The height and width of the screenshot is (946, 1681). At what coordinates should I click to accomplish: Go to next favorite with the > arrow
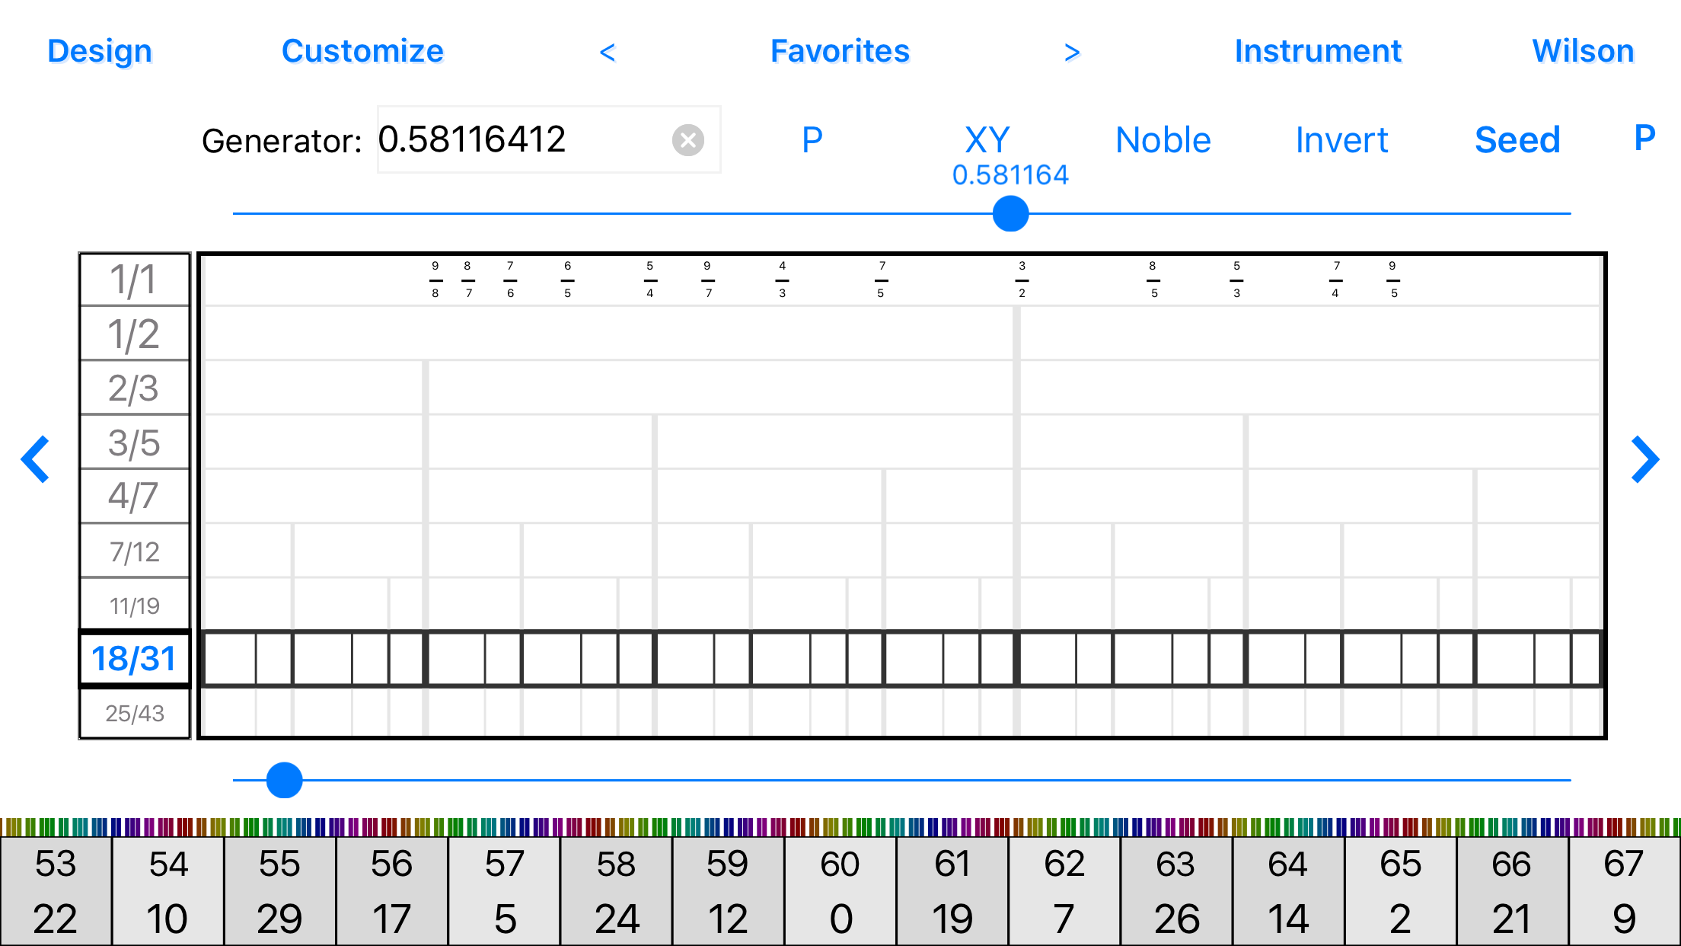coord(1072,51)
